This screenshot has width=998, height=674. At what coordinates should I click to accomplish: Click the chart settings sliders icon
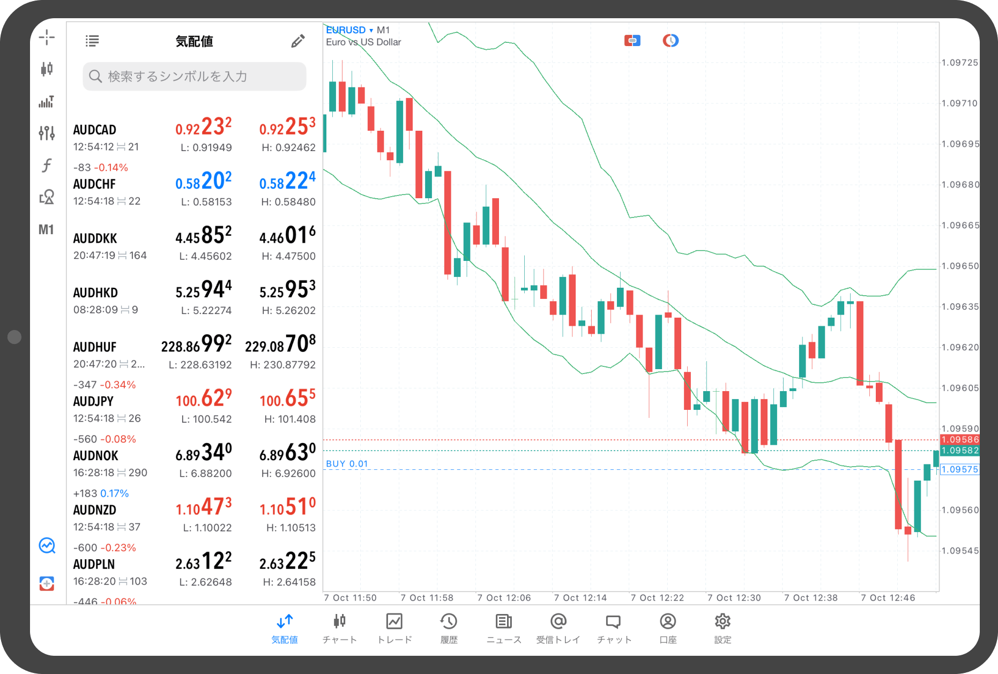(x=47, y=133)
